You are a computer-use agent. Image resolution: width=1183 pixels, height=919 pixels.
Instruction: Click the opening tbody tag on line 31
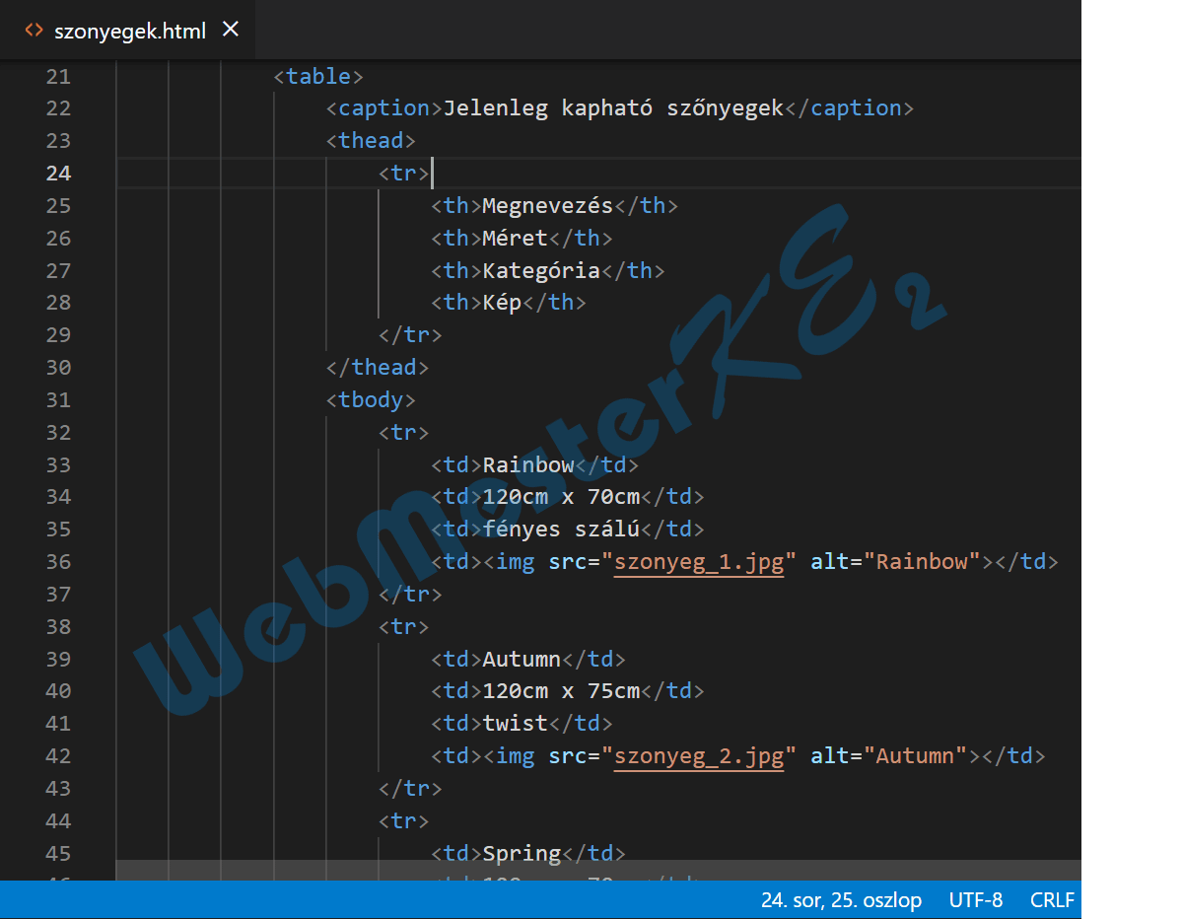371,400
